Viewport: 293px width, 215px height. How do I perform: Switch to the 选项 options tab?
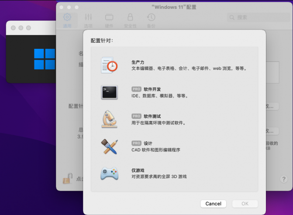(x=88, y=20)
